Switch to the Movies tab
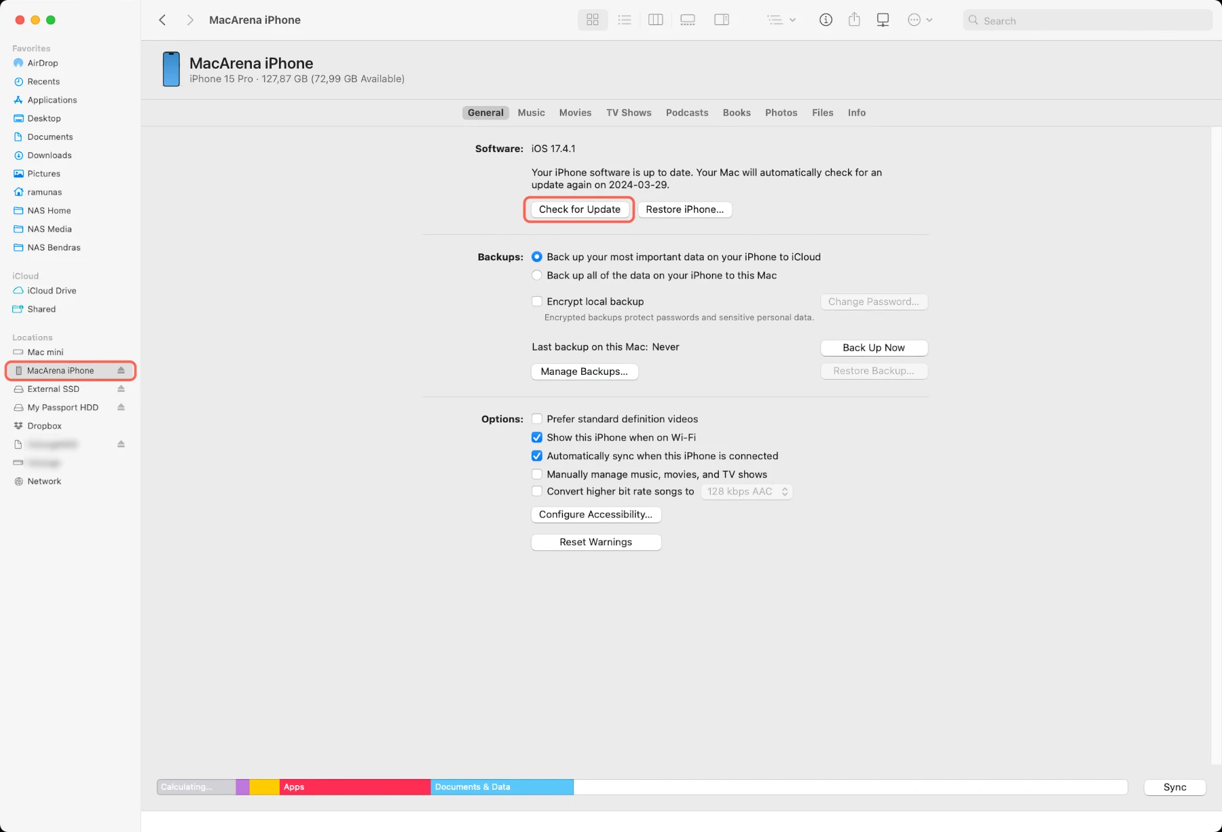 [575, 113]
